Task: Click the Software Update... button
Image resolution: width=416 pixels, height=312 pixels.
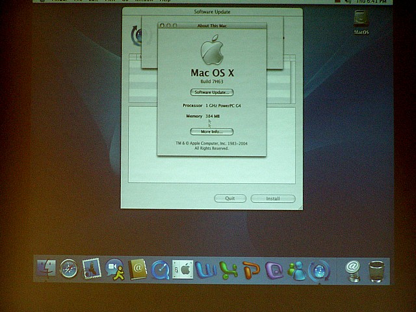Action: (212, 92)
